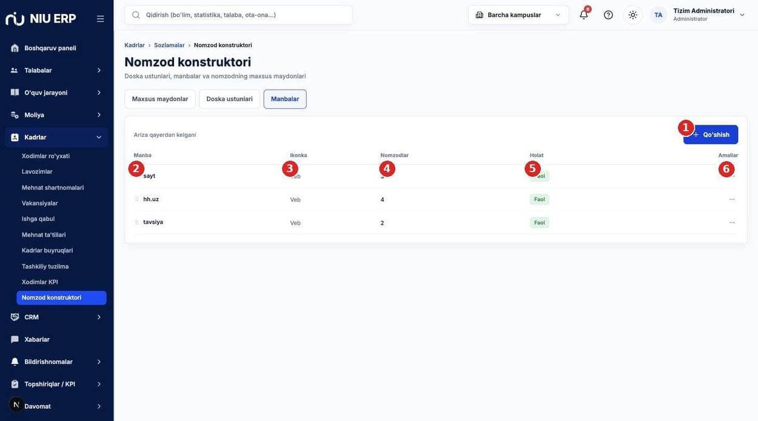Click the Moliya coins icon

click(15, 115)
